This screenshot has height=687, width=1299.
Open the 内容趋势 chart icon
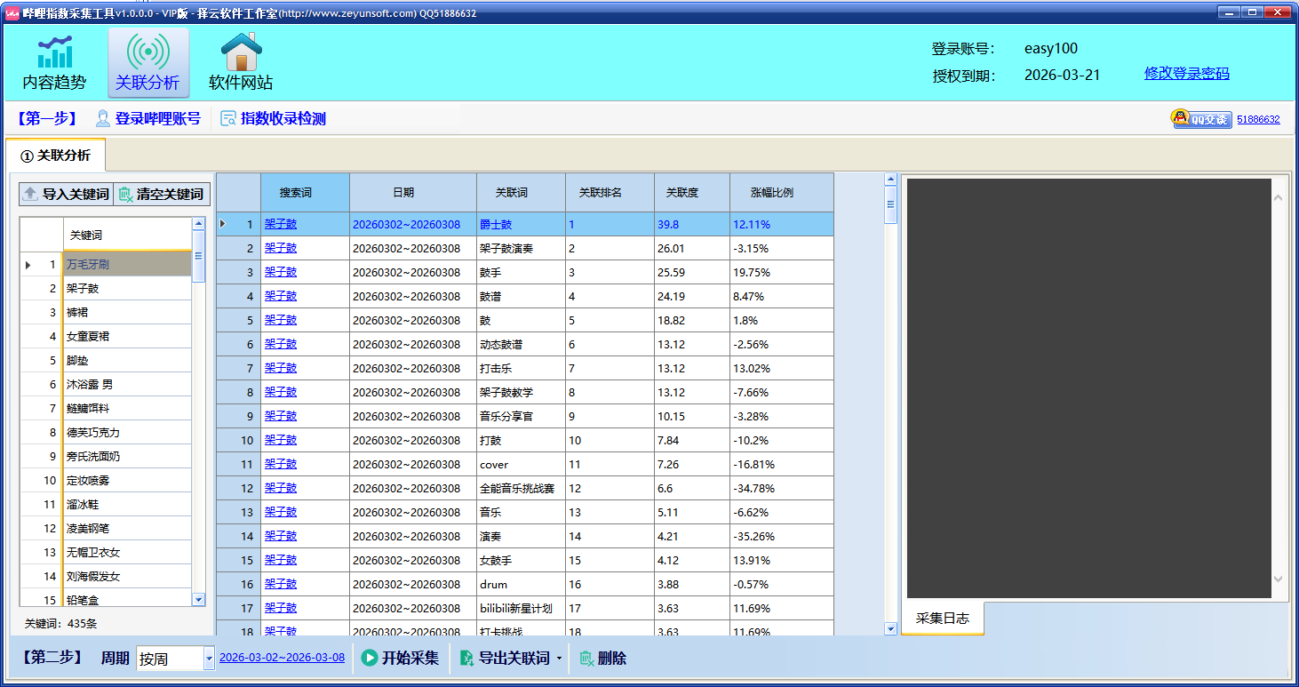coord(54,53)
